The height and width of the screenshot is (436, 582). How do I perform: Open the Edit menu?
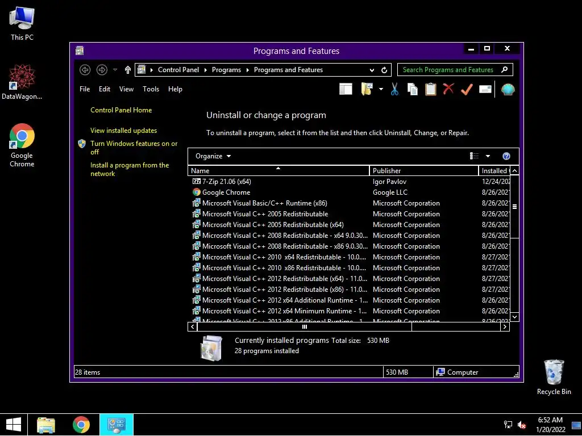(105, 89)
